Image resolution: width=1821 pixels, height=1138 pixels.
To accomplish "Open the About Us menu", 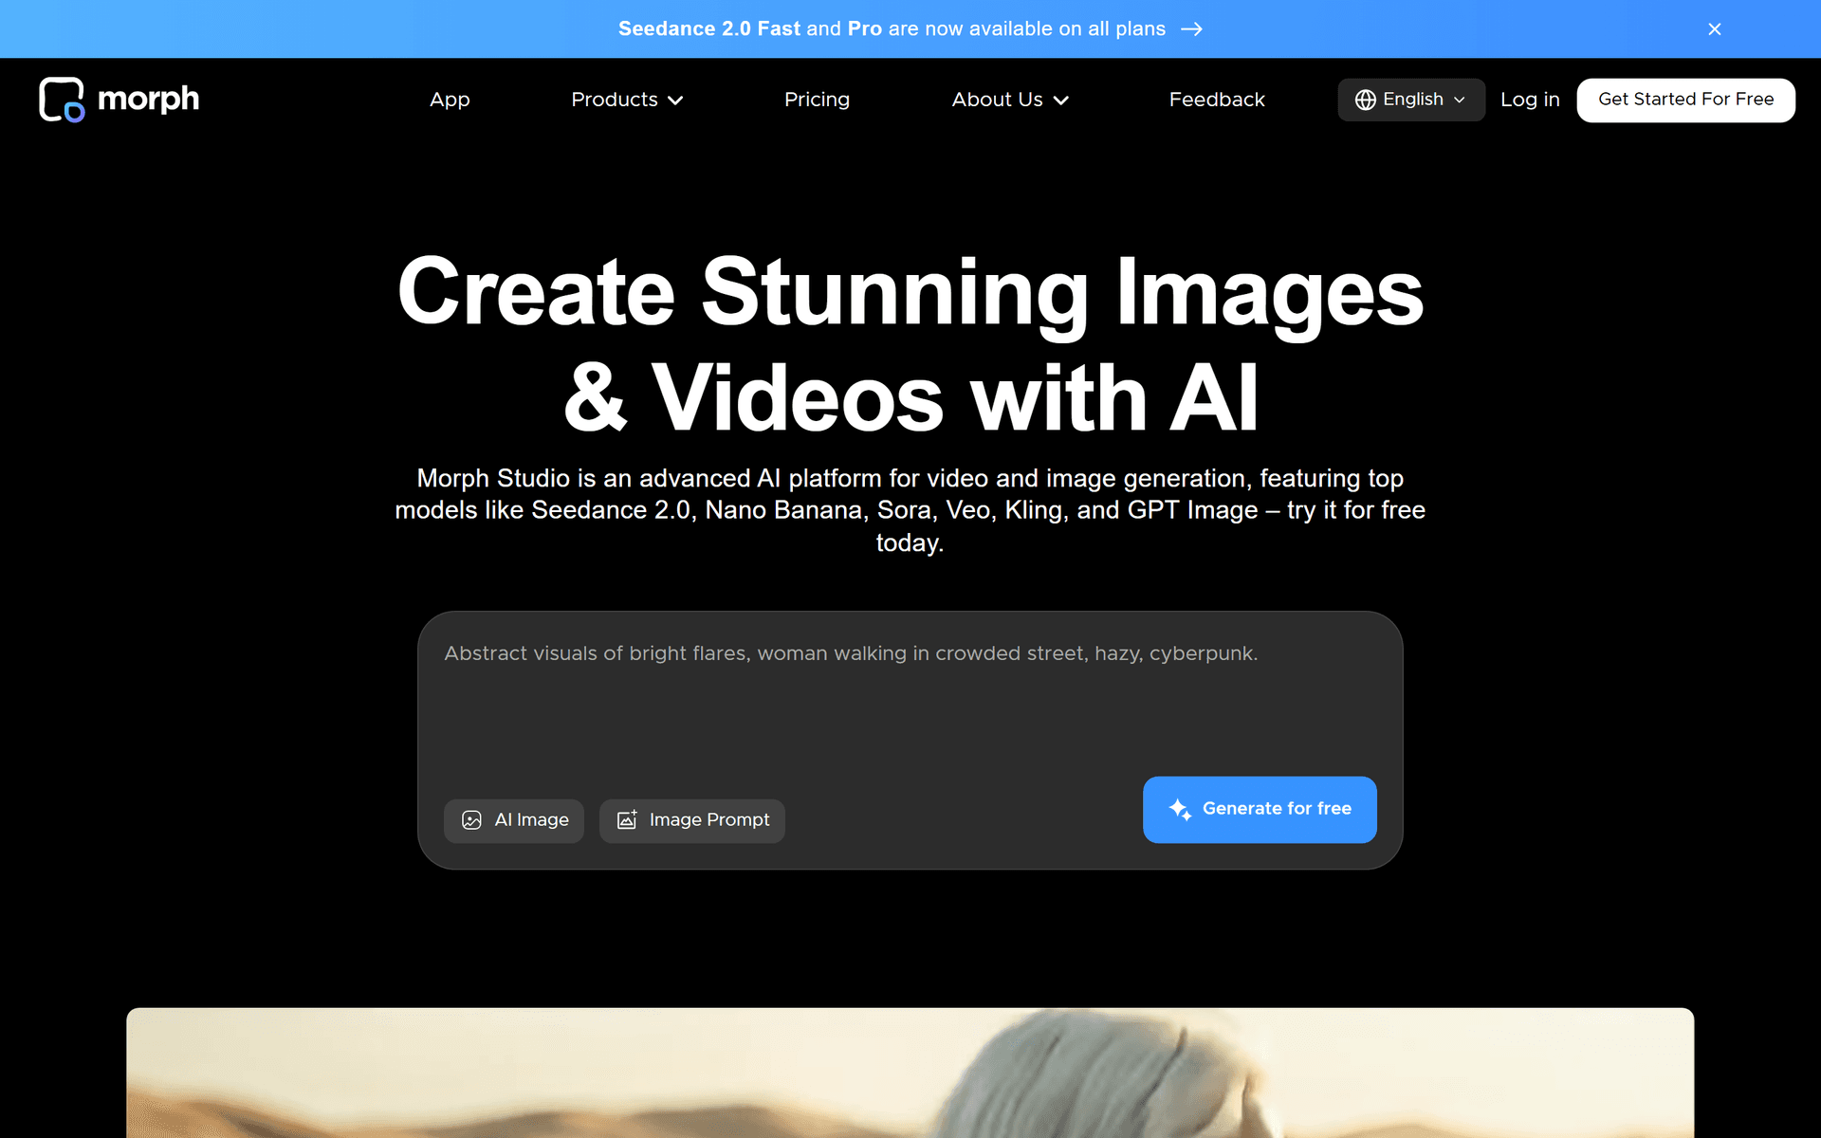I will coord(1010,100).
